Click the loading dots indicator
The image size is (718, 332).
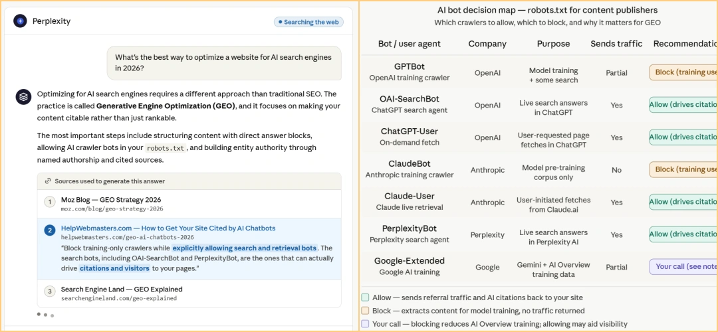point(45,315)
